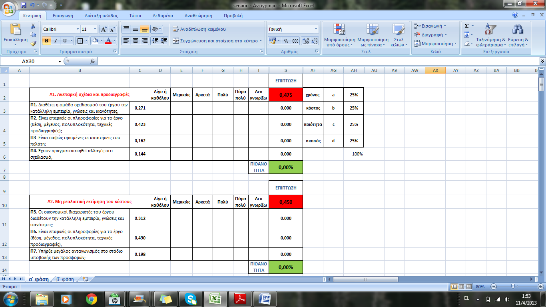This screenshot has width=546, height=307.
Task: Expand the Name Box dropdown arrow
Action: coord(60,61)
